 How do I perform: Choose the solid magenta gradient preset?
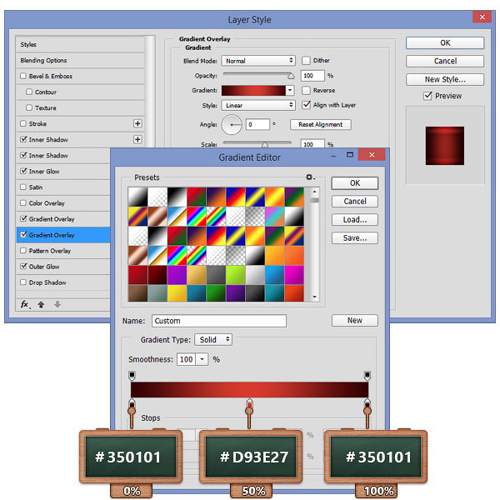(x=294, y=274)
